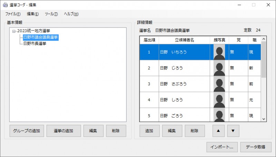The image size is (276, 157).
Task: Move candidate down with ▼ button
Action: (x=233, y=131)
